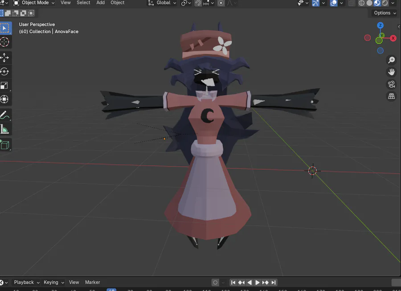
Task: Pick the combined Transform tool
Action: pos(5,99)
